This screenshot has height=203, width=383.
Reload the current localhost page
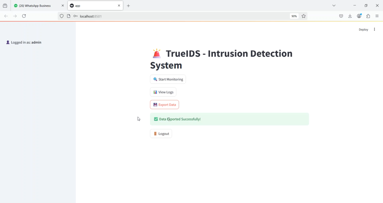point(24,16)
